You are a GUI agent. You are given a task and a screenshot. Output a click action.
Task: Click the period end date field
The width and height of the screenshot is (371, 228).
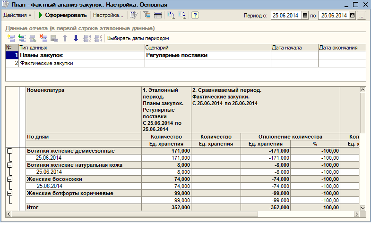click(x=334, y=16)
